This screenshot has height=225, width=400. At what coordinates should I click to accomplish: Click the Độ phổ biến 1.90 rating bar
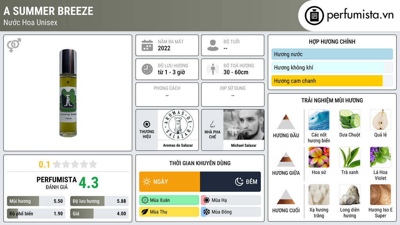click(x=36, y=214)
